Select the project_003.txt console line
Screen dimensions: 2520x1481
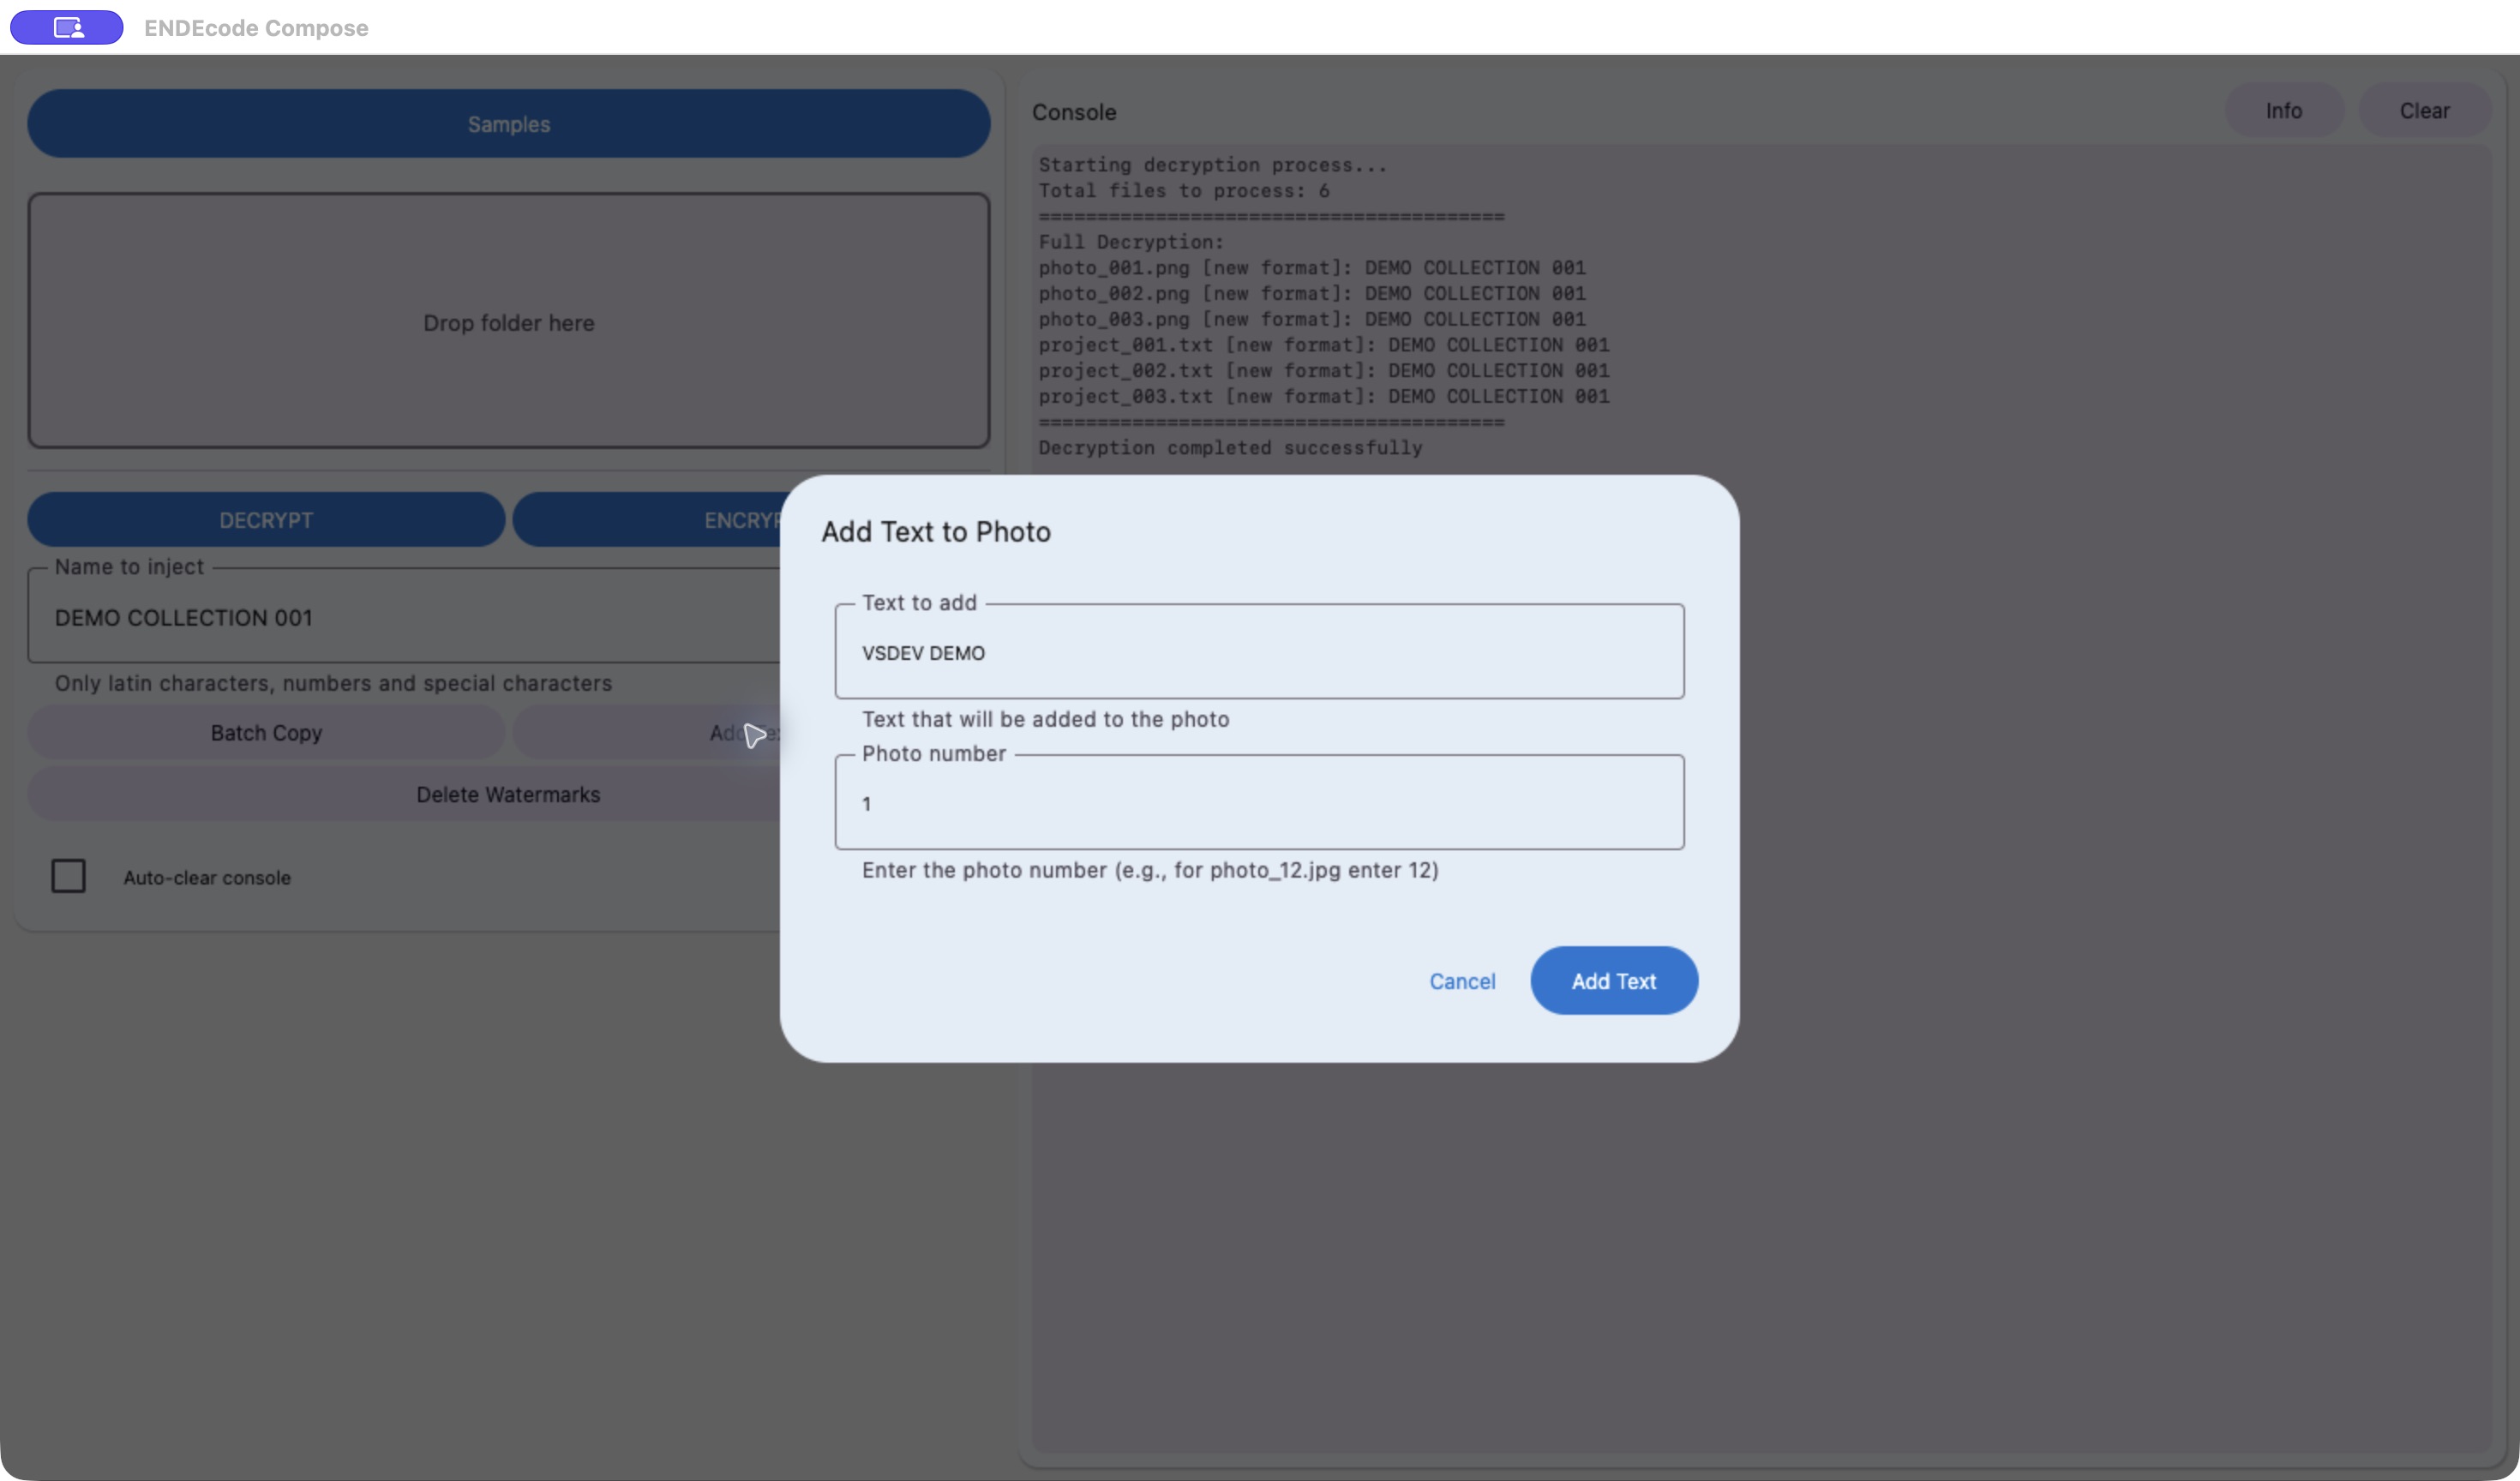(x=1324, y=397)
